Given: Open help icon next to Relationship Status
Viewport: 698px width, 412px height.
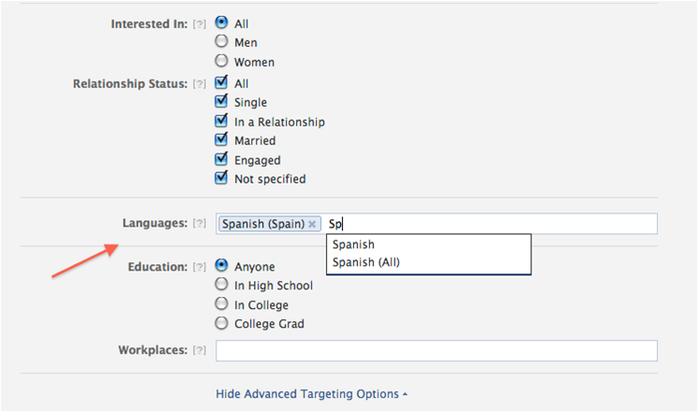Looking at the screenshot, I should click(200, 84).
